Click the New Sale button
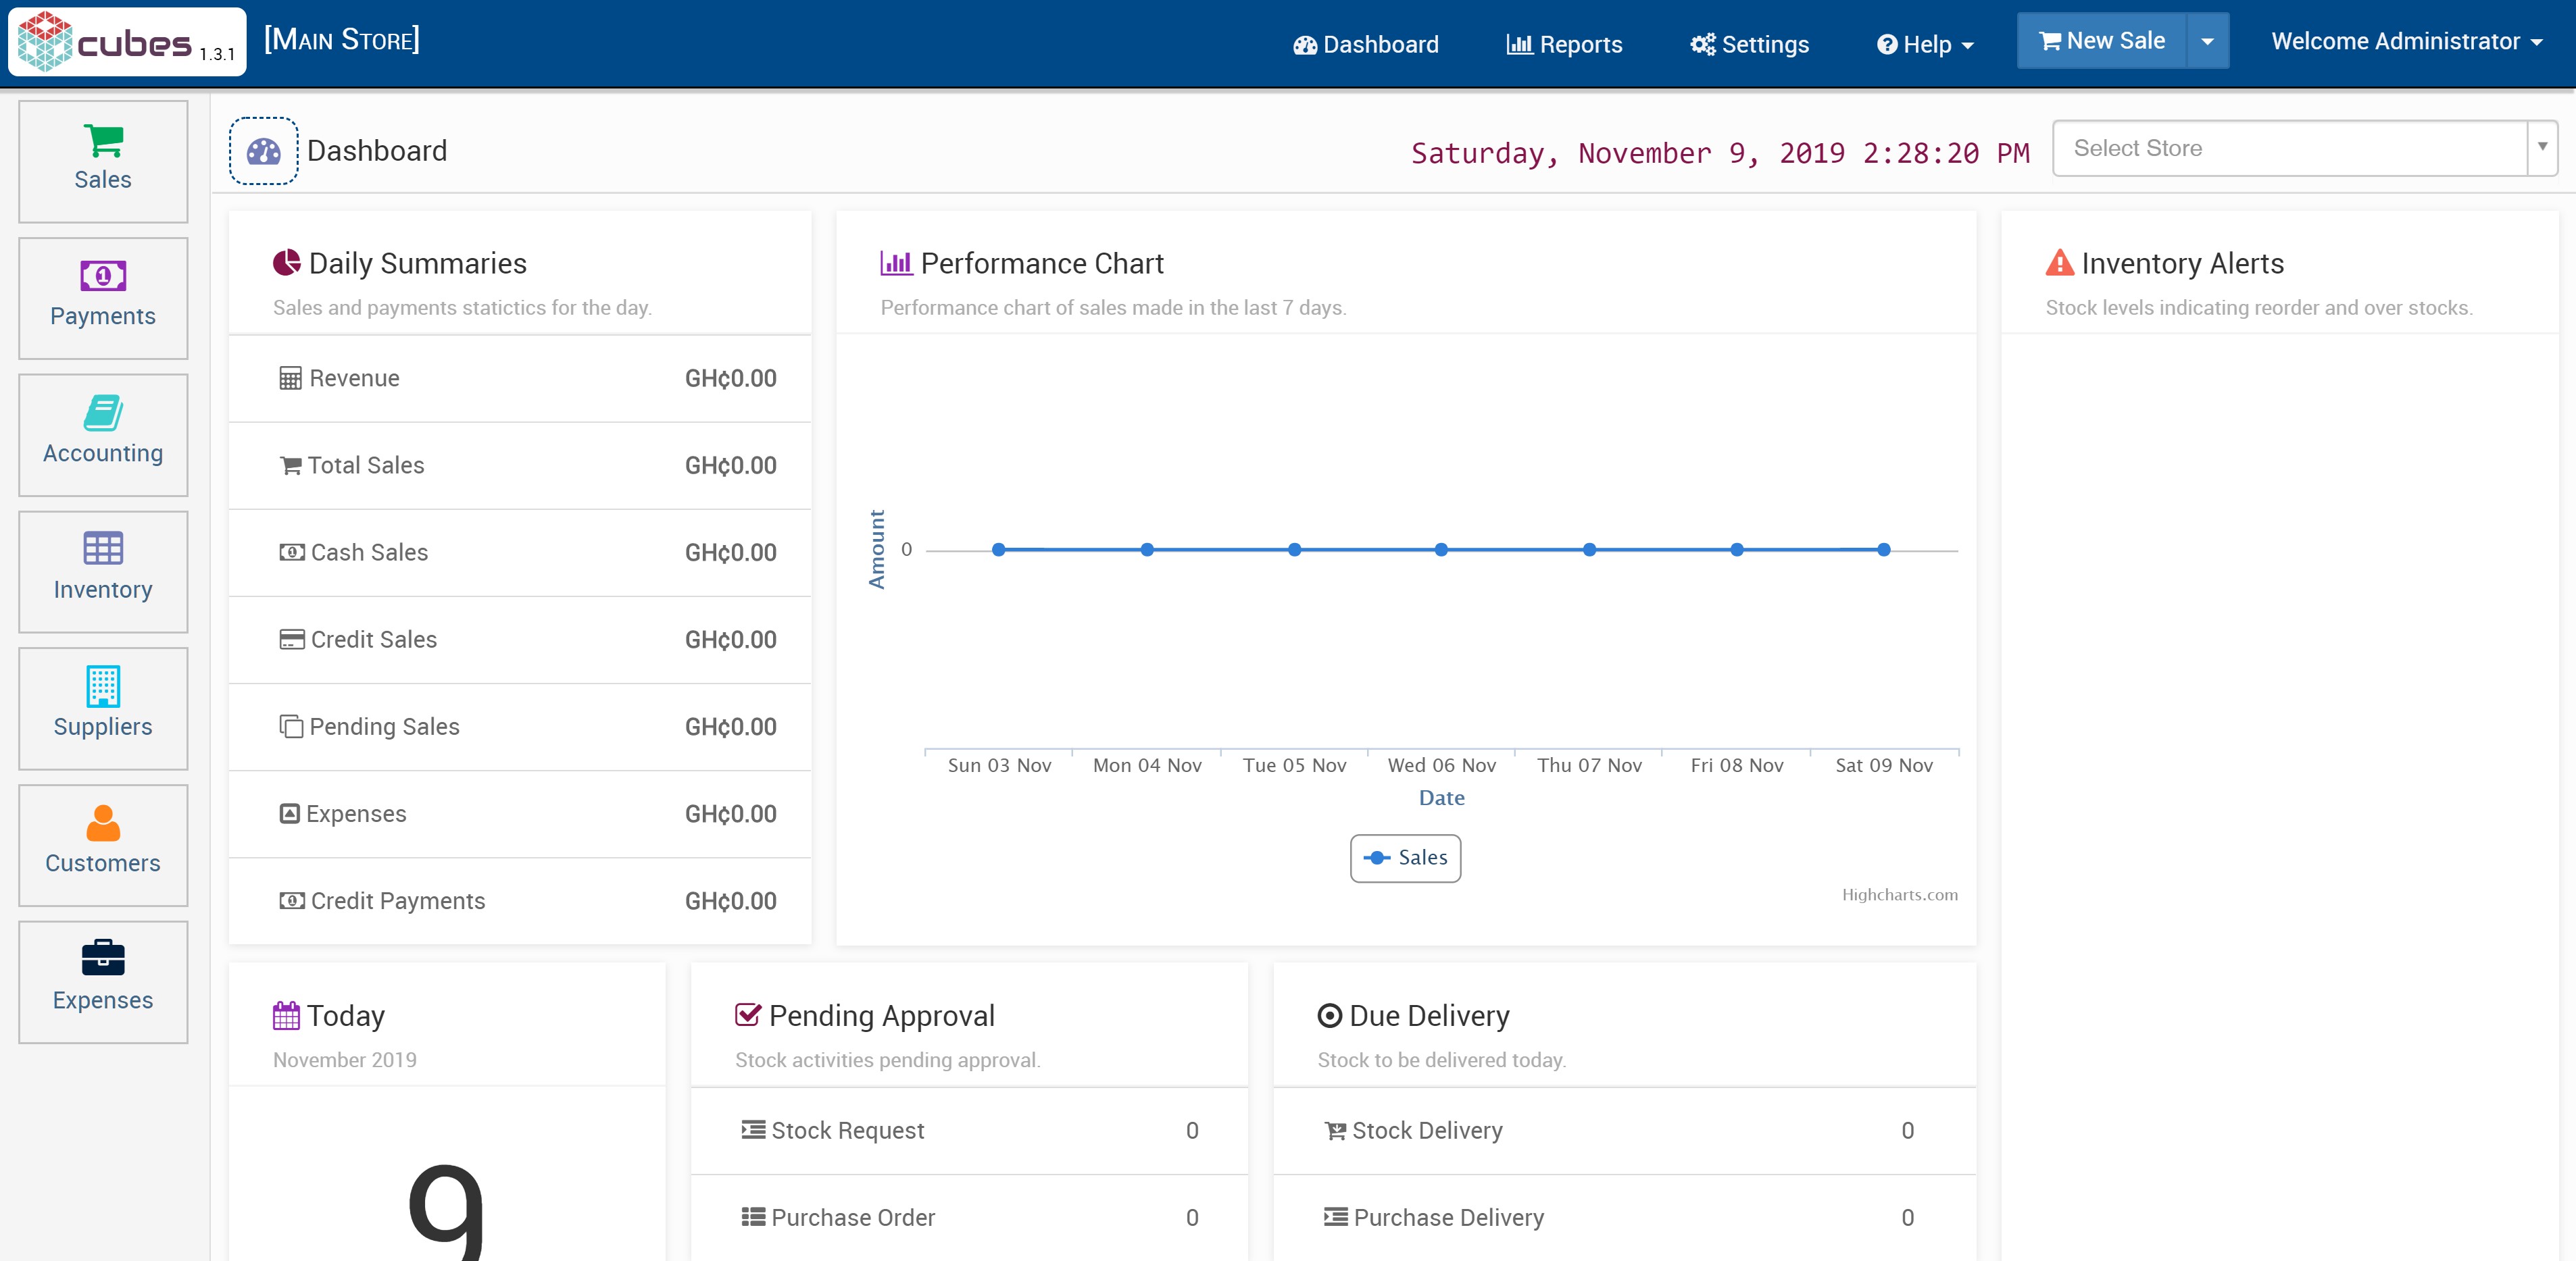Image resolution: width=2576 pixels, height=1261 pixels. click(2101, 40)
